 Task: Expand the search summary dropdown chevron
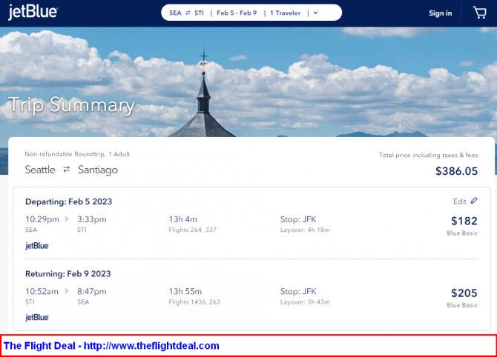click(x=315, y=13)
